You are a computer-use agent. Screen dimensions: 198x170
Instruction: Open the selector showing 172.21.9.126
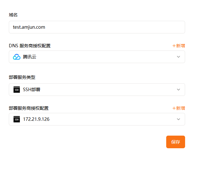94,119
